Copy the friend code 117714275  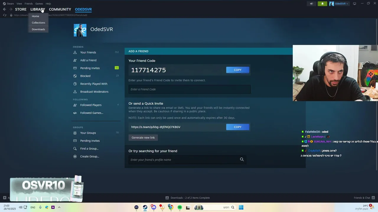point(237,70)
